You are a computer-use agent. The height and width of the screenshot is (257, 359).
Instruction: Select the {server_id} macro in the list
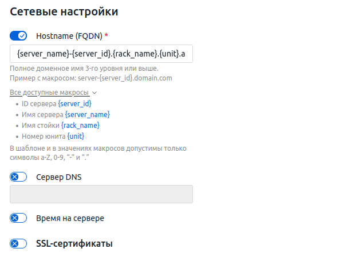click(x=74, y=103)
